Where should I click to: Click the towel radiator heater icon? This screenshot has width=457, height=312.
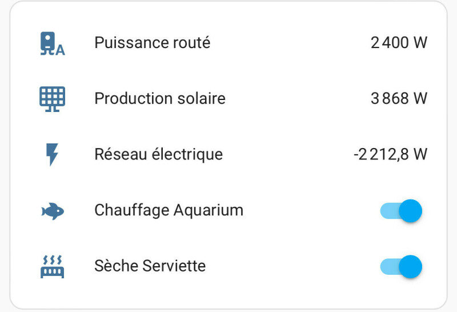(x=52, y=266)
